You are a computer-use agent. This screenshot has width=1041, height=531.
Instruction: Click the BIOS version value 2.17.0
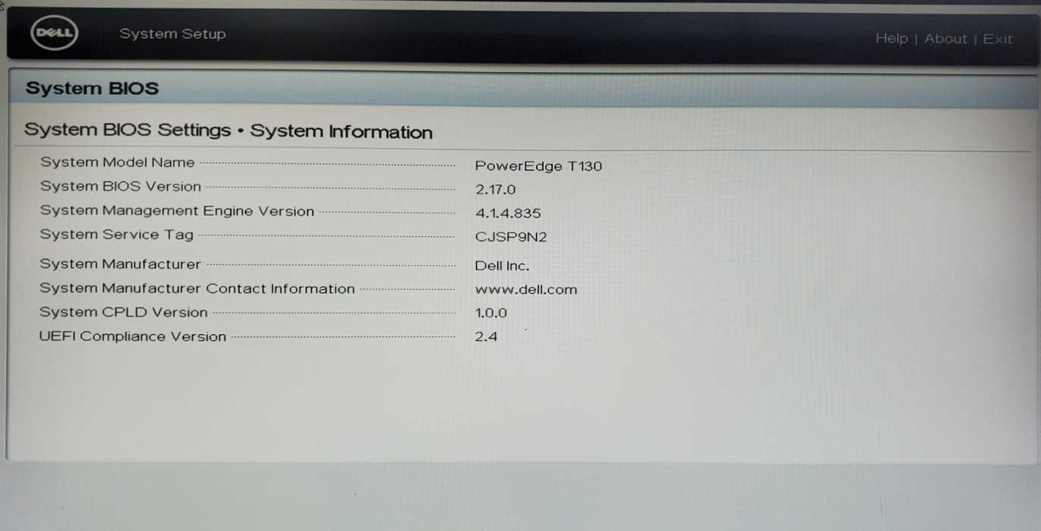tap(495, 190)
